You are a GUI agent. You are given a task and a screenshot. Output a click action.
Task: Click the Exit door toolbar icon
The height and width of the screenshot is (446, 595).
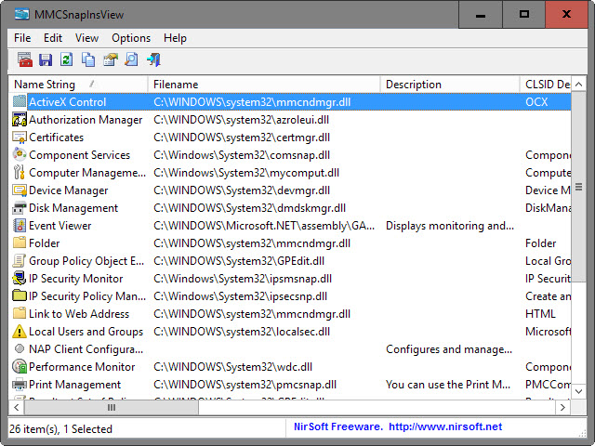[x=153, y=59]
